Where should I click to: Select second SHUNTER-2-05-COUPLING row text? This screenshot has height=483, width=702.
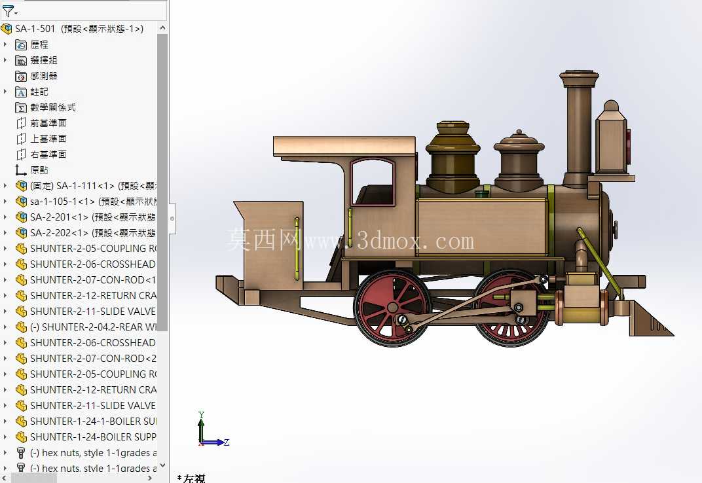coord(93,374)
